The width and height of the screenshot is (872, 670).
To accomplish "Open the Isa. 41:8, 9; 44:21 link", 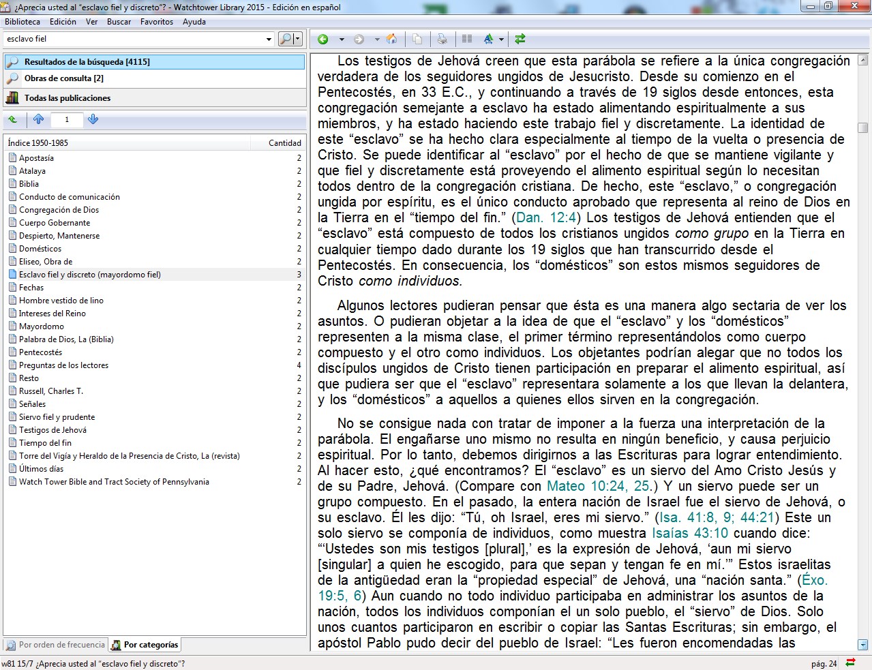I will tap(718, 518).
